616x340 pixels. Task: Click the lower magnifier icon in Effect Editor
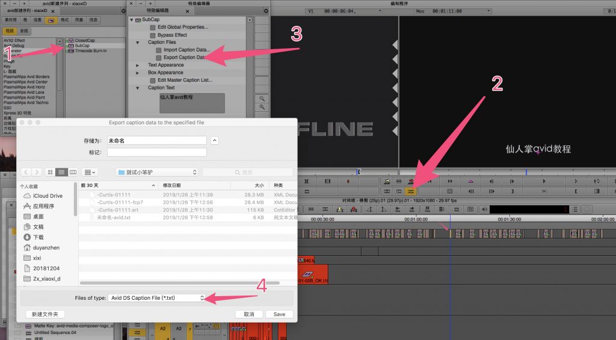[x=262, y=107]
